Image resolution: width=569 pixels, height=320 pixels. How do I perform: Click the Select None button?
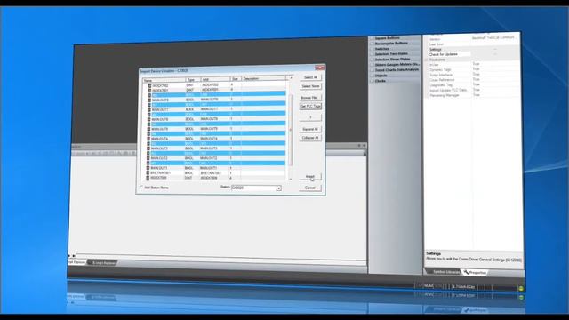[310, 86]
